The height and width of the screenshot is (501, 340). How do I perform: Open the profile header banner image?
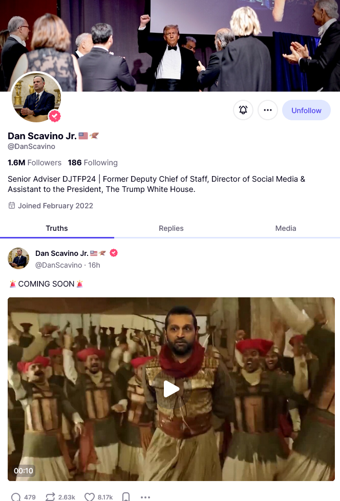tap(170, 46)
